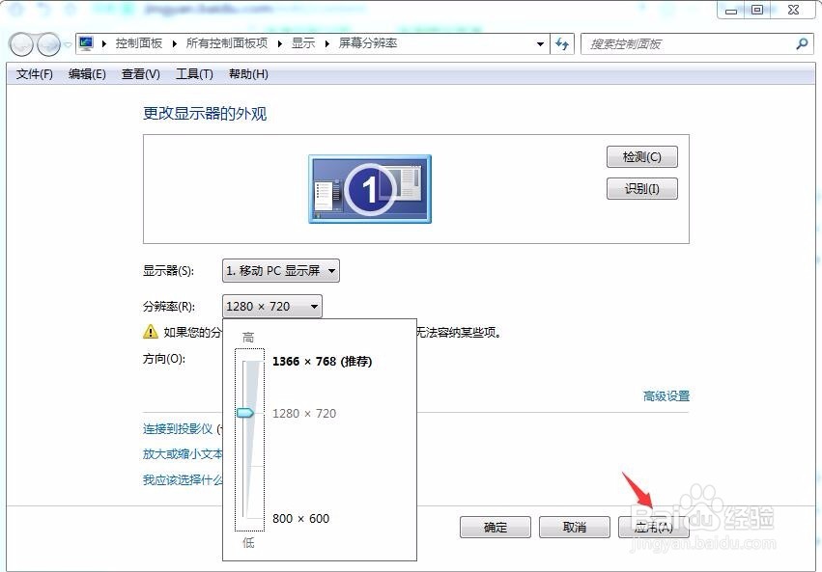Click the 应用(A) apply button

coord(654,527)
